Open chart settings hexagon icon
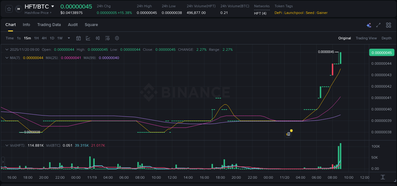 click(117, 38)
